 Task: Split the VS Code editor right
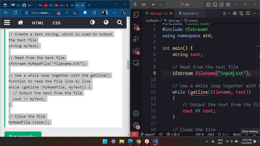[x=248, y=13]
